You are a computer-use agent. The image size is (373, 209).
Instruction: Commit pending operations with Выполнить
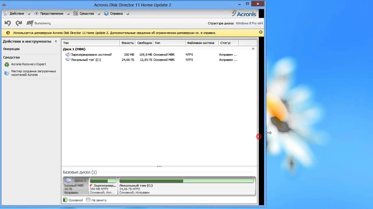pos(39,23)
